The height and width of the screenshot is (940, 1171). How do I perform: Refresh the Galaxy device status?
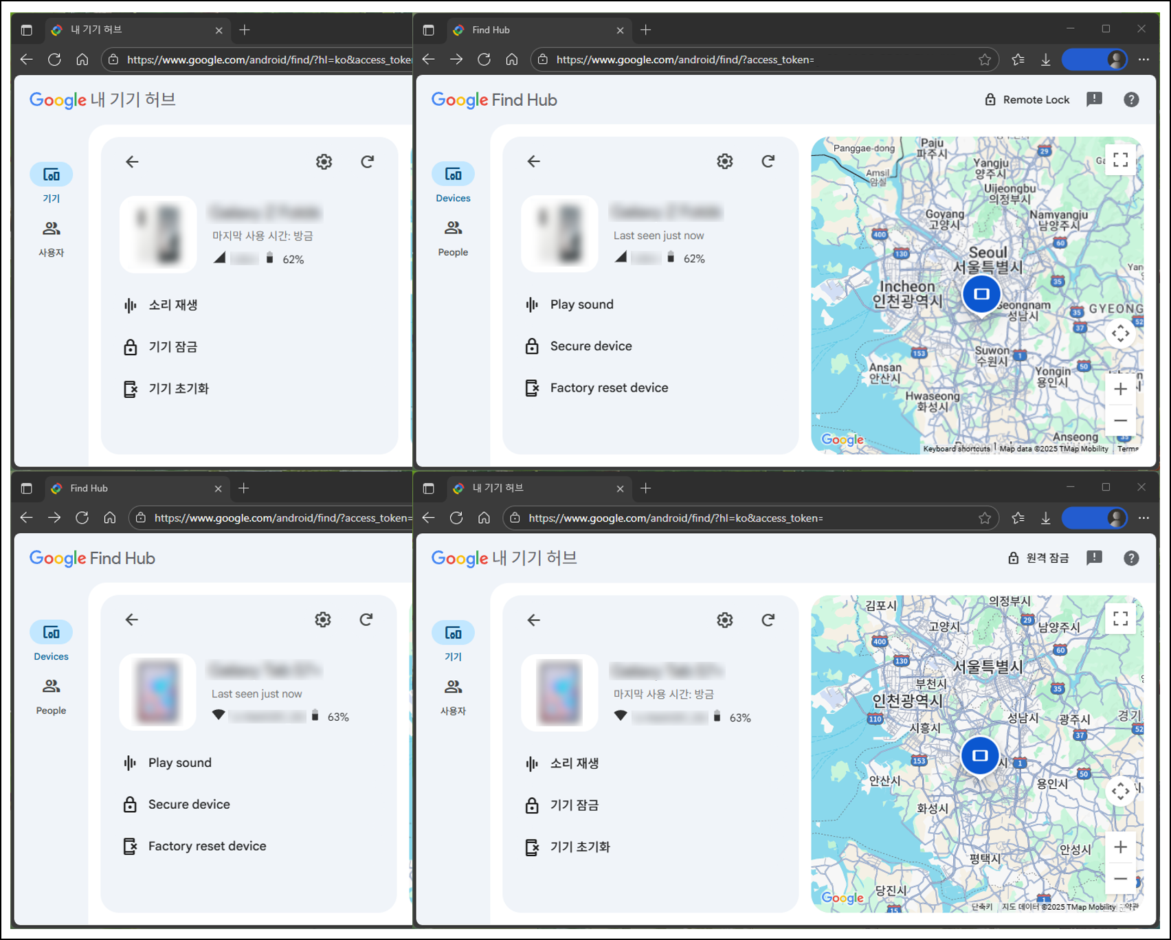[768, 161]
